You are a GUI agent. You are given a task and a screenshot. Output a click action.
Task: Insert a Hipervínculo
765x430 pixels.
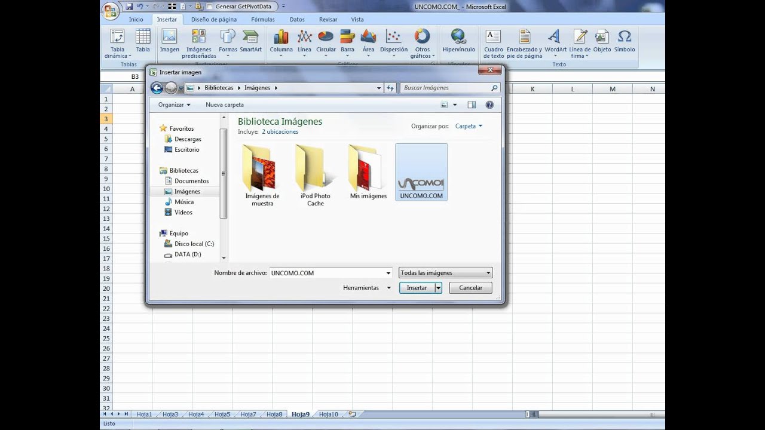(x=458, y=41)
